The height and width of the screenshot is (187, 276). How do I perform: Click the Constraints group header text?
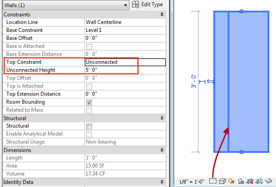point(17,15)
